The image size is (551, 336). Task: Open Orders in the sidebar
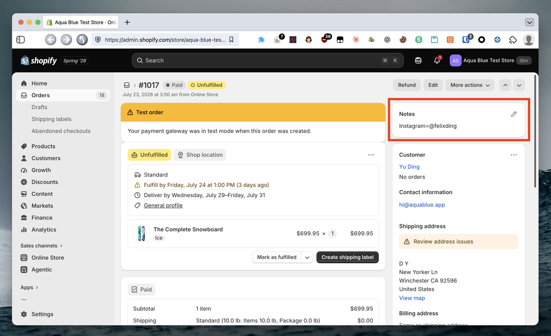[x=63, y=95]
